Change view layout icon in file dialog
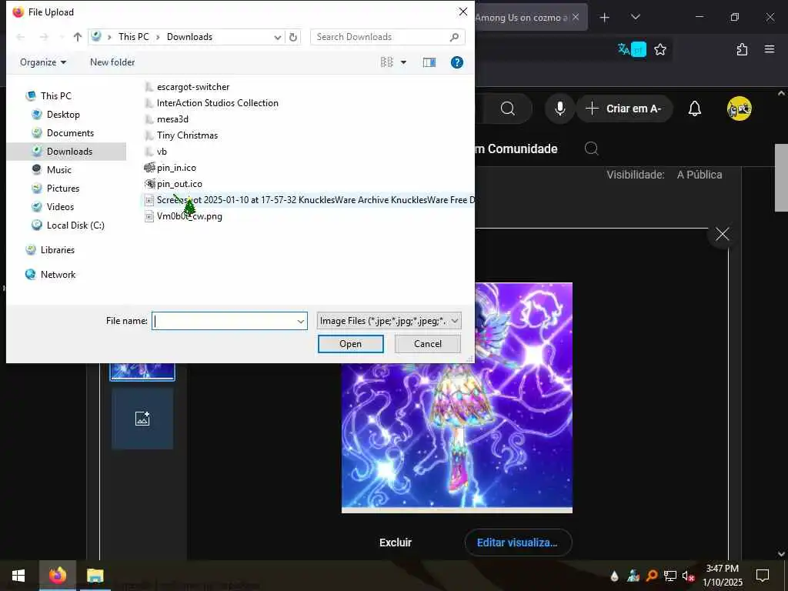This screenshot has width=788, height=591. click(x=387, y=62)
